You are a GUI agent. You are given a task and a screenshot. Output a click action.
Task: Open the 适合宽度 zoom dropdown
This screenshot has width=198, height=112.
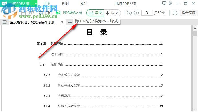[x=189, y=13]
